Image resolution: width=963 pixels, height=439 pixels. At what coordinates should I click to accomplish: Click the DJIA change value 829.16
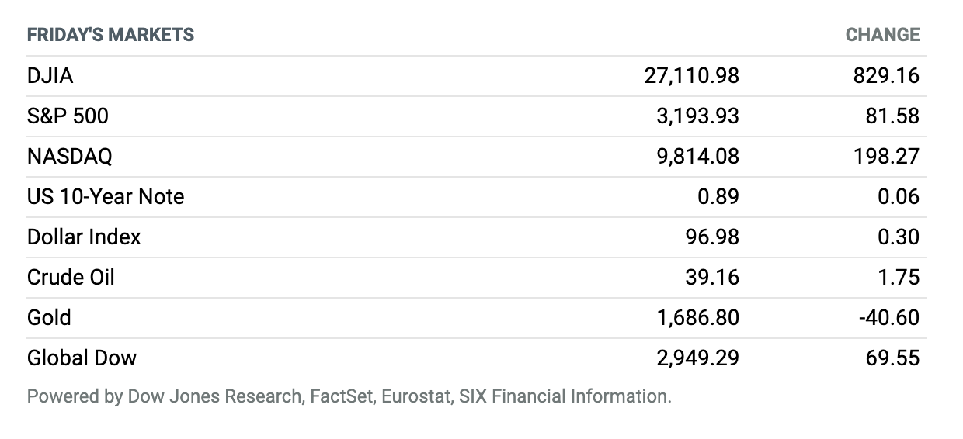[x=884, y=76]
